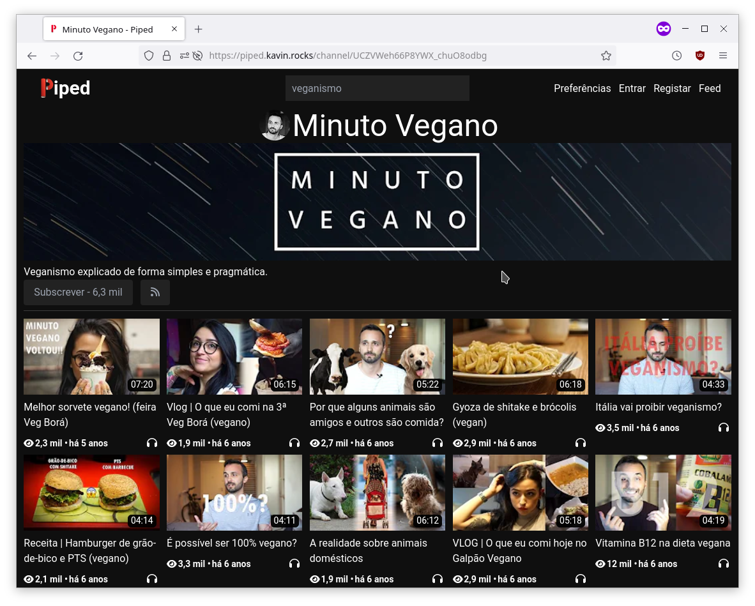755x606 pixels.
Task: Open video title Vlog | O que eu comi na 3ª Veg Borá
Action: pyautogui.click(x=226, y=415)
